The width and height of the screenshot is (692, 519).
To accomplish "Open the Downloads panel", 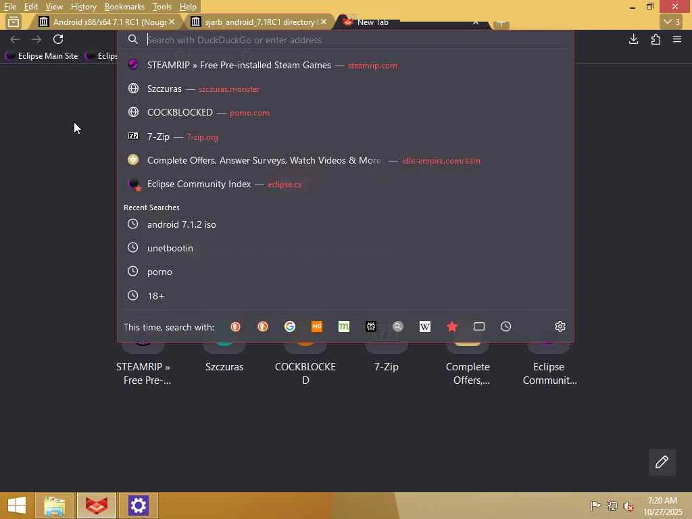I will [x=633, y=39].
